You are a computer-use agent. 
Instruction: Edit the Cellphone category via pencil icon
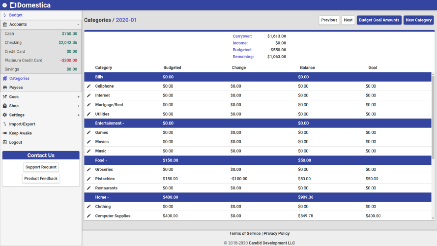(x=89, y=86)
